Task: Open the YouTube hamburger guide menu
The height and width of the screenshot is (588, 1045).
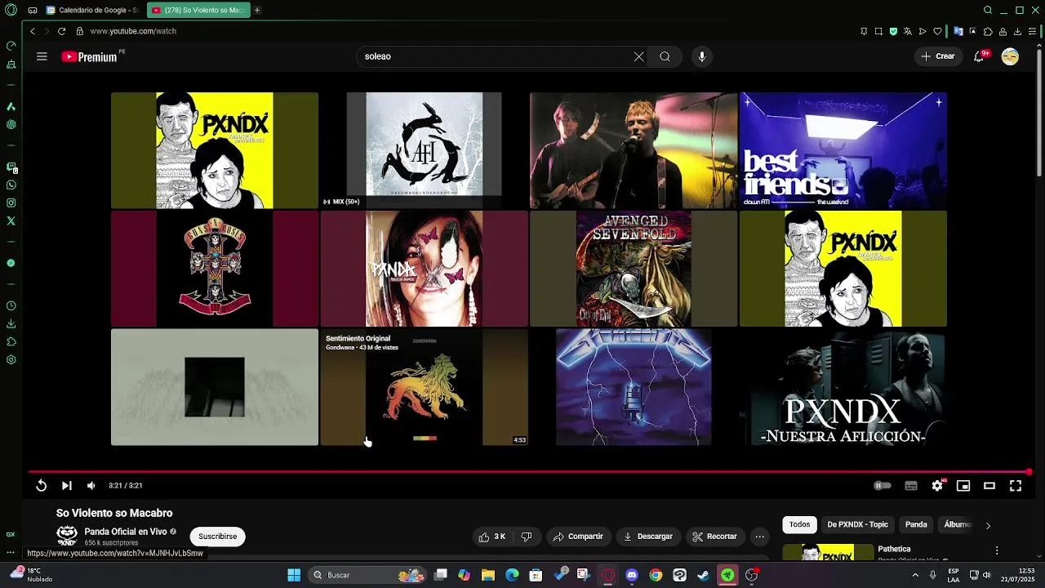Action: click(x=42, y=56)
